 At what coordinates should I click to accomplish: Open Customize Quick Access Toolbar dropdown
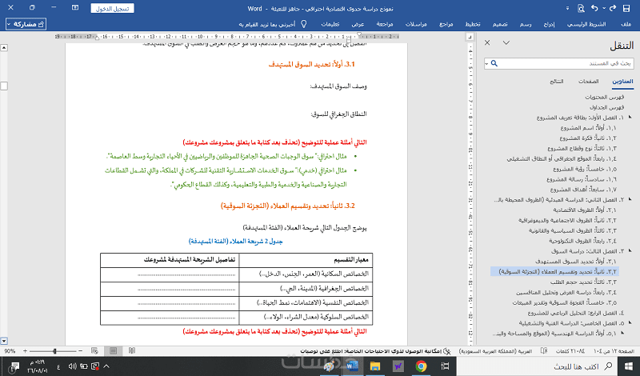tap(567, 8)
